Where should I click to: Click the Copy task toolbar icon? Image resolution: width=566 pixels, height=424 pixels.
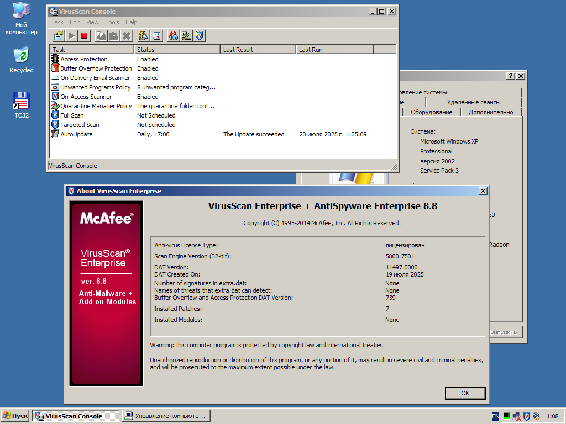(101, 36)
